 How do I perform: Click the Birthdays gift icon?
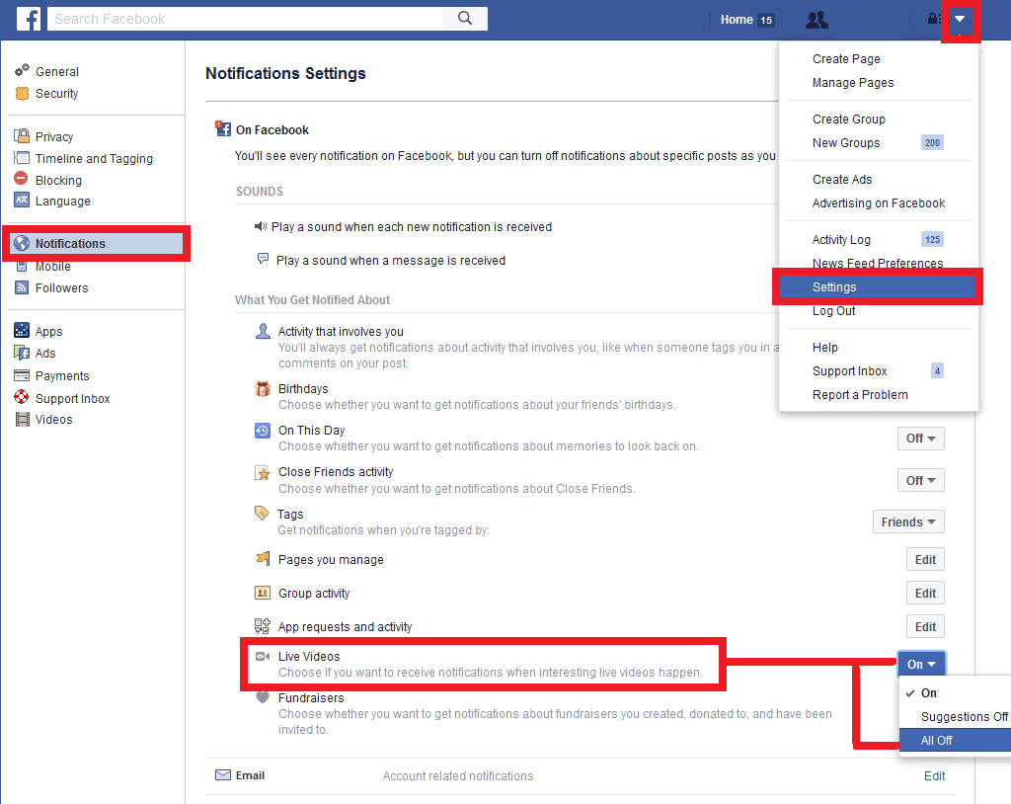click(263, 389)
